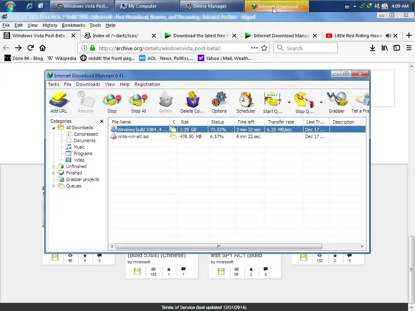The image size is (415, 311).
Task: Expand the Unfinished category
Action: (x=54, y=166)
